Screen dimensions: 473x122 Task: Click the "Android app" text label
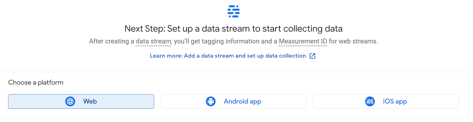(x=242, y=101)
